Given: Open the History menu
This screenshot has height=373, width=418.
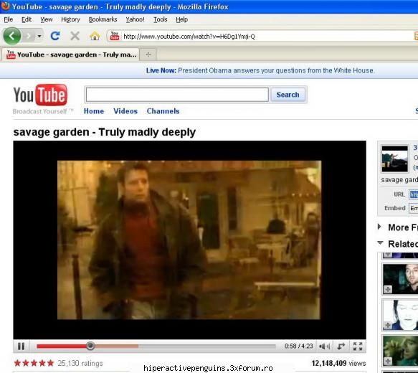Looking at the screenshot, I should [70, 19].
